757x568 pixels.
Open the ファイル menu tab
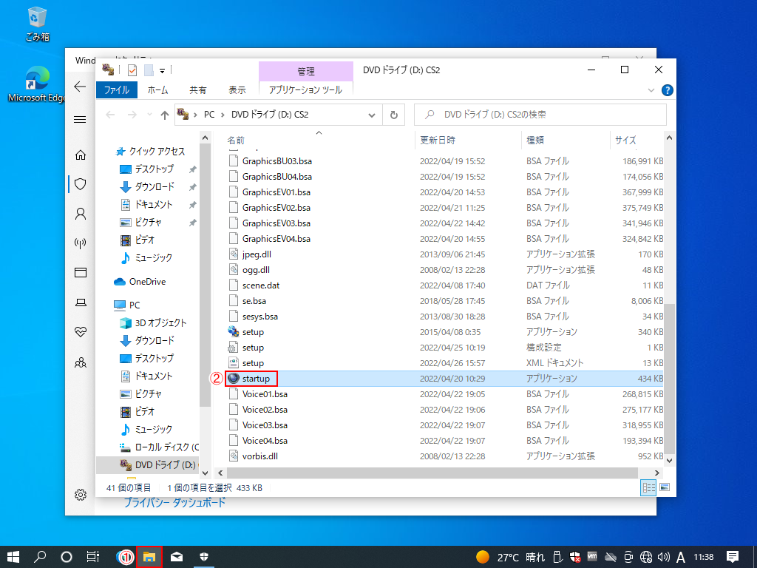(116, 89)
